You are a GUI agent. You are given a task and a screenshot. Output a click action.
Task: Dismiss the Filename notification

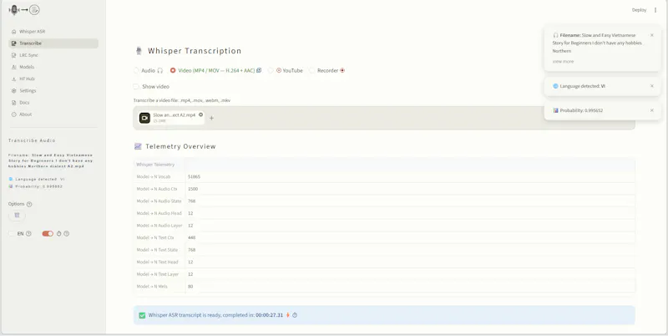(x=652, y=35)
